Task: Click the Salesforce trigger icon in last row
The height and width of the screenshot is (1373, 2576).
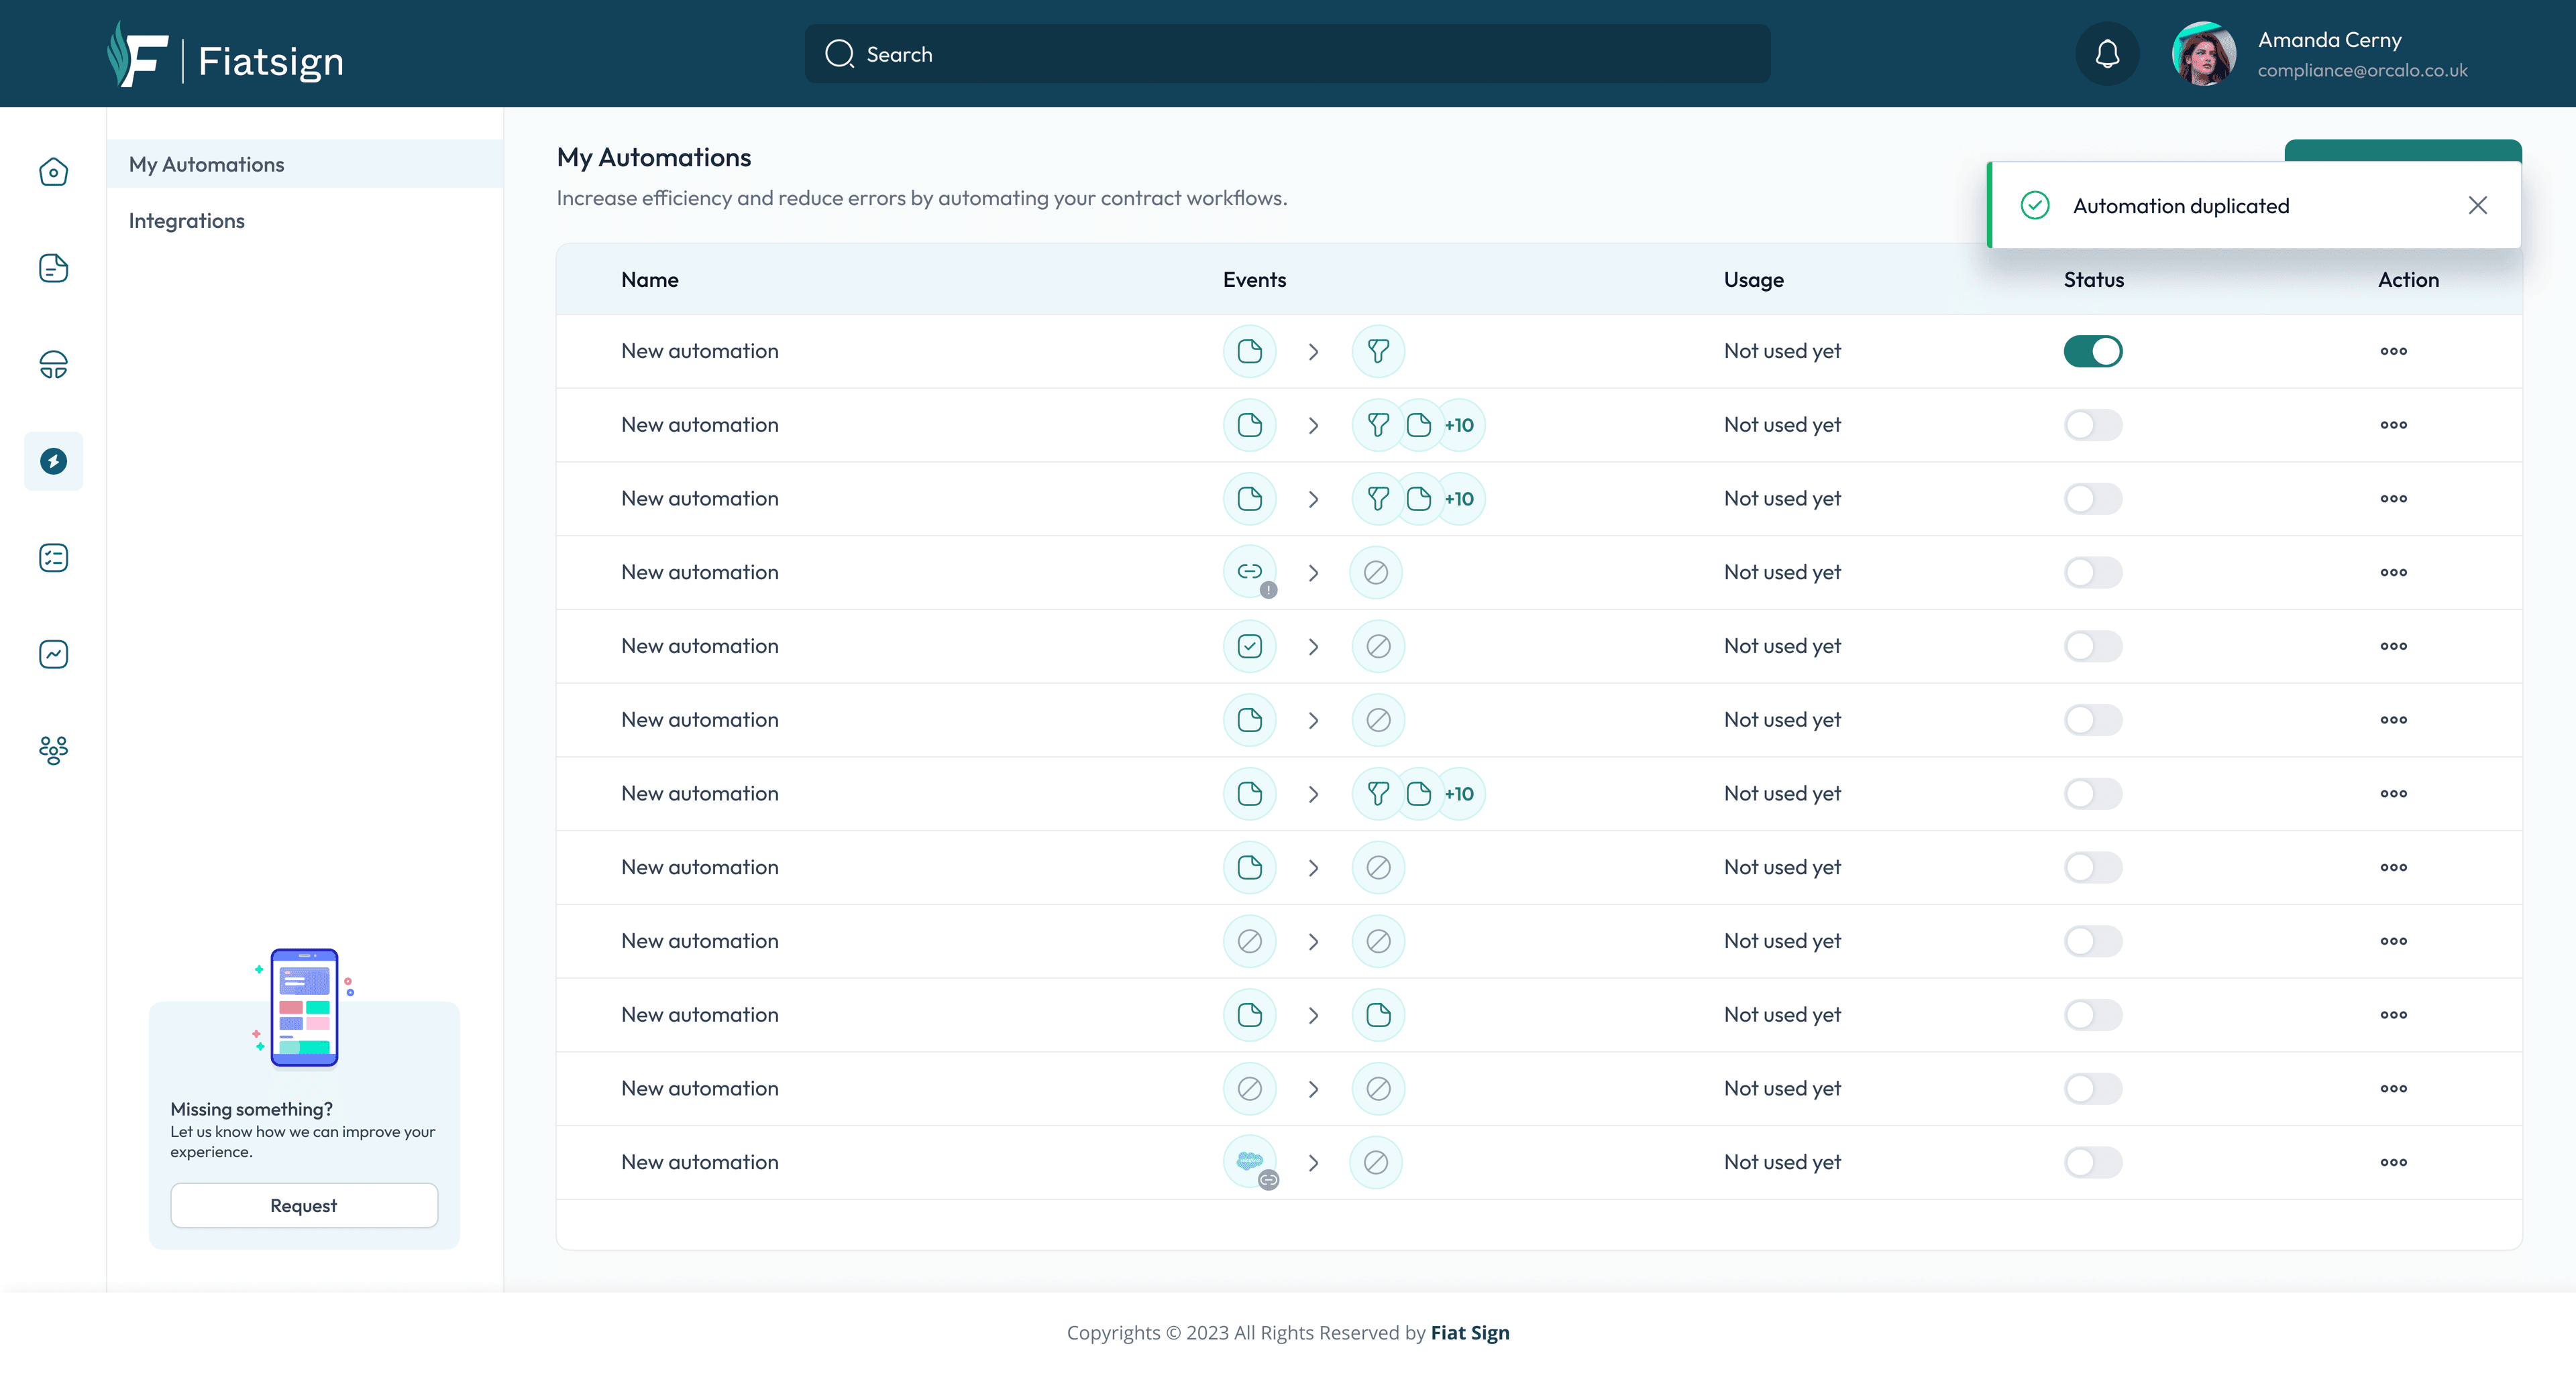Action: pos(1249,1161)
